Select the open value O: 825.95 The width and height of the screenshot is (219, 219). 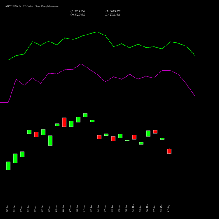tap(78, 15)
